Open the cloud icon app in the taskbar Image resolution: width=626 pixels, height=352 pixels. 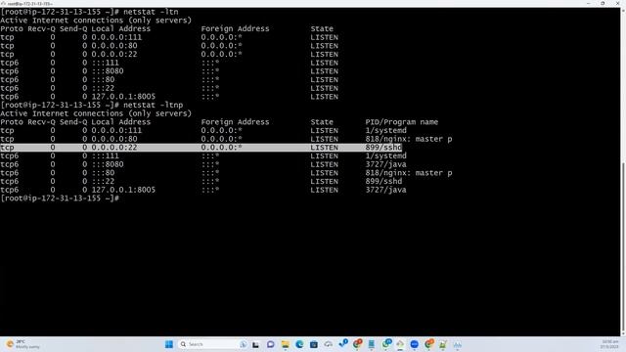pyautogui.click(x=329, y=344)
